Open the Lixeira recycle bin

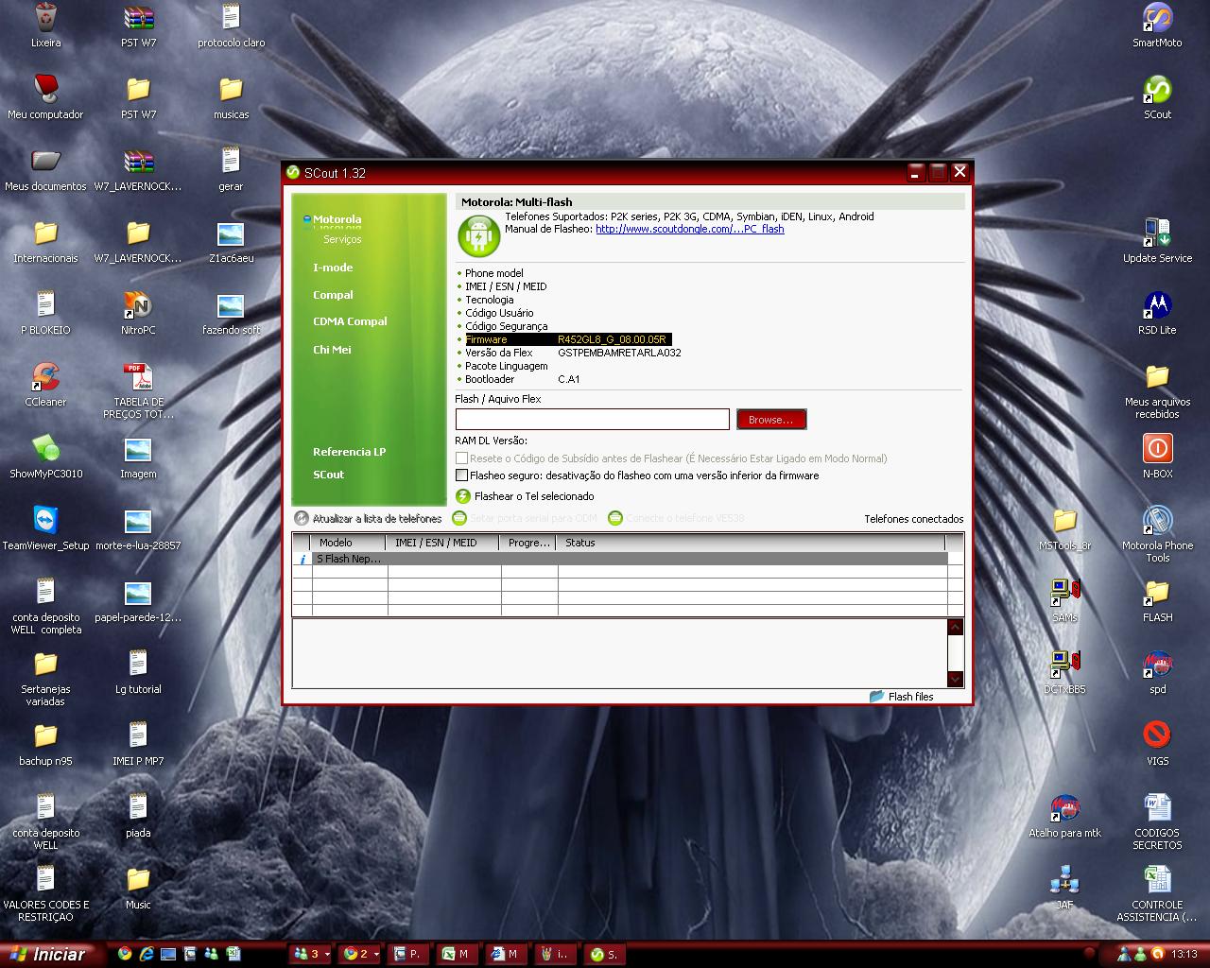45,18
